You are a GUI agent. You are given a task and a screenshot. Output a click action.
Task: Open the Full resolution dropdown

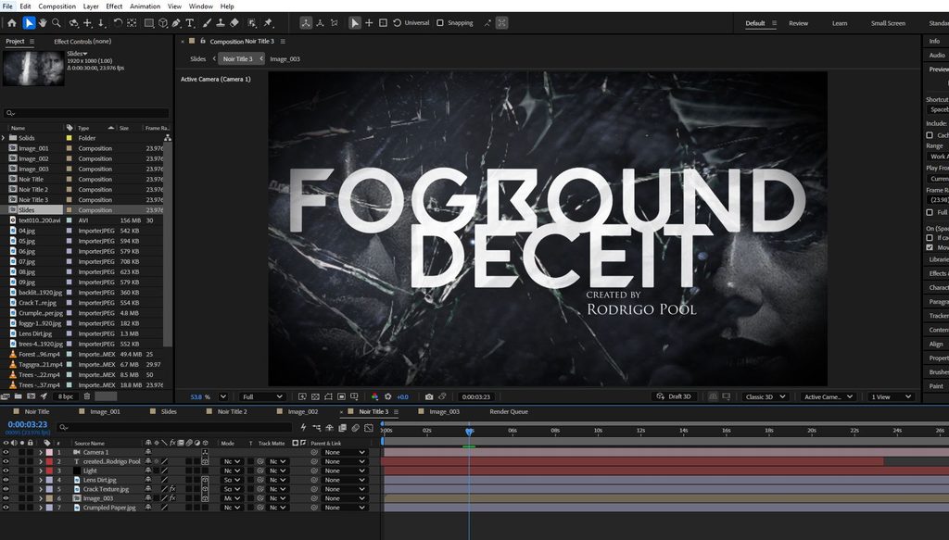pos(262,396)
